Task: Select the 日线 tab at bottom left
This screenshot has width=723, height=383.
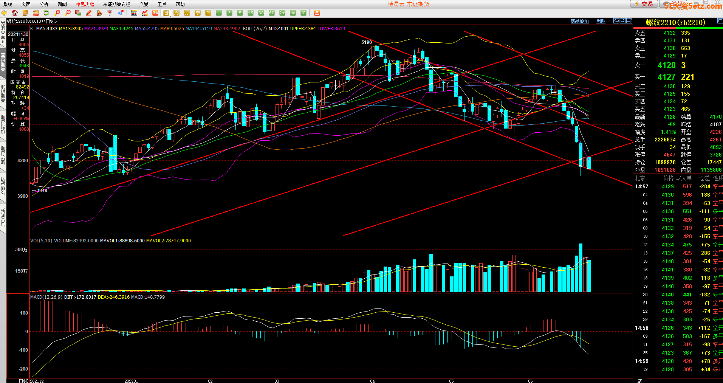Action: click(23, 381)
